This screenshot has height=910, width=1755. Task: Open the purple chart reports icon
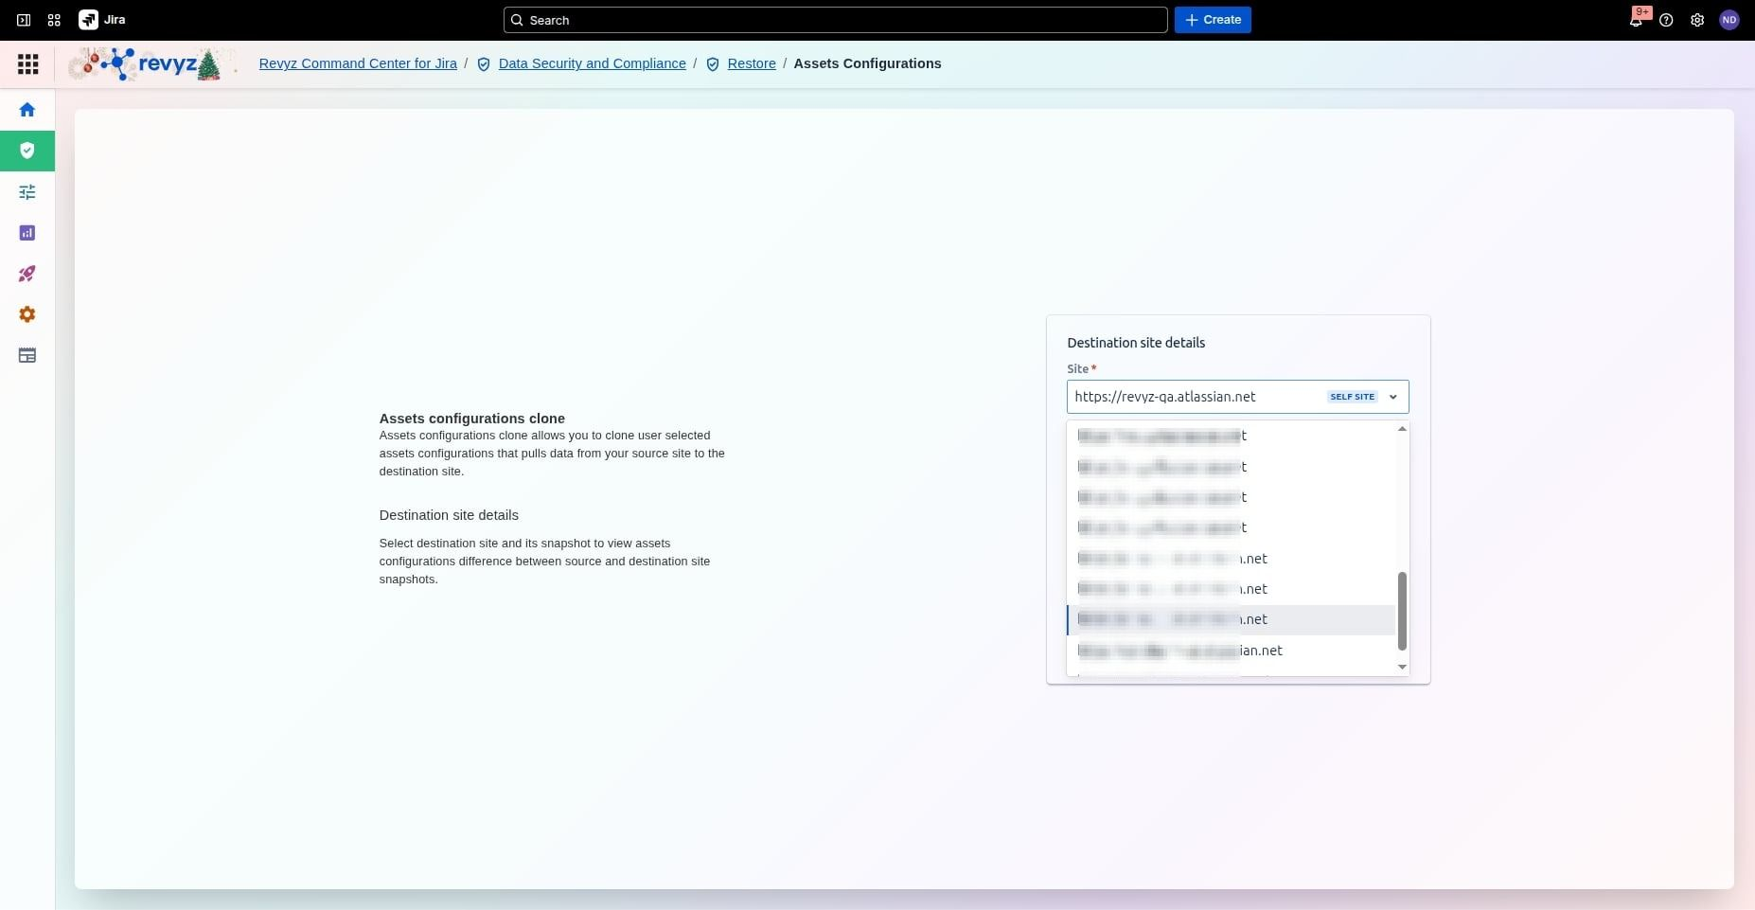pyautogui.click(x=27, y=233)
